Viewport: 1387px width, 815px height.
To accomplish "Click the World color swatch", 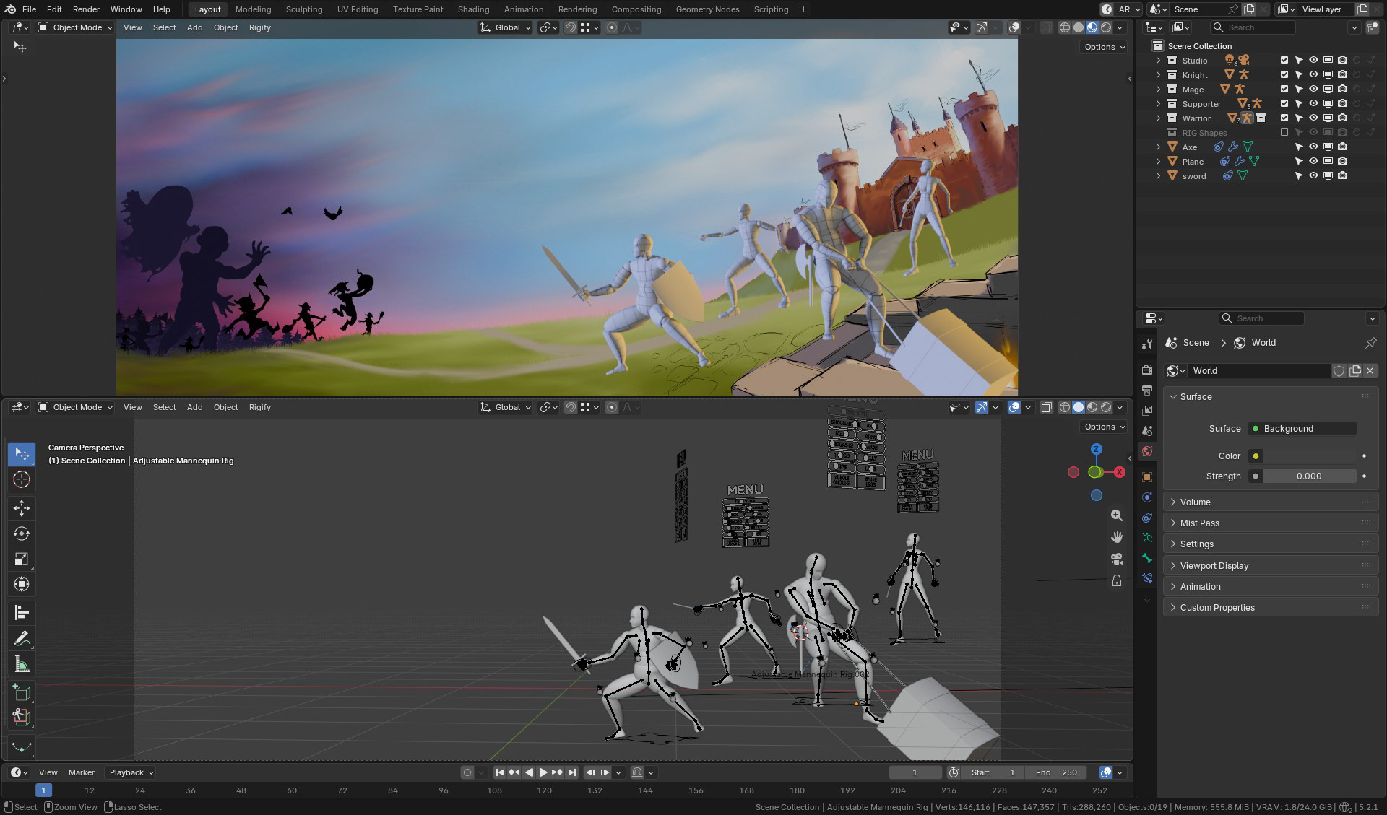I will [1309, 456].
